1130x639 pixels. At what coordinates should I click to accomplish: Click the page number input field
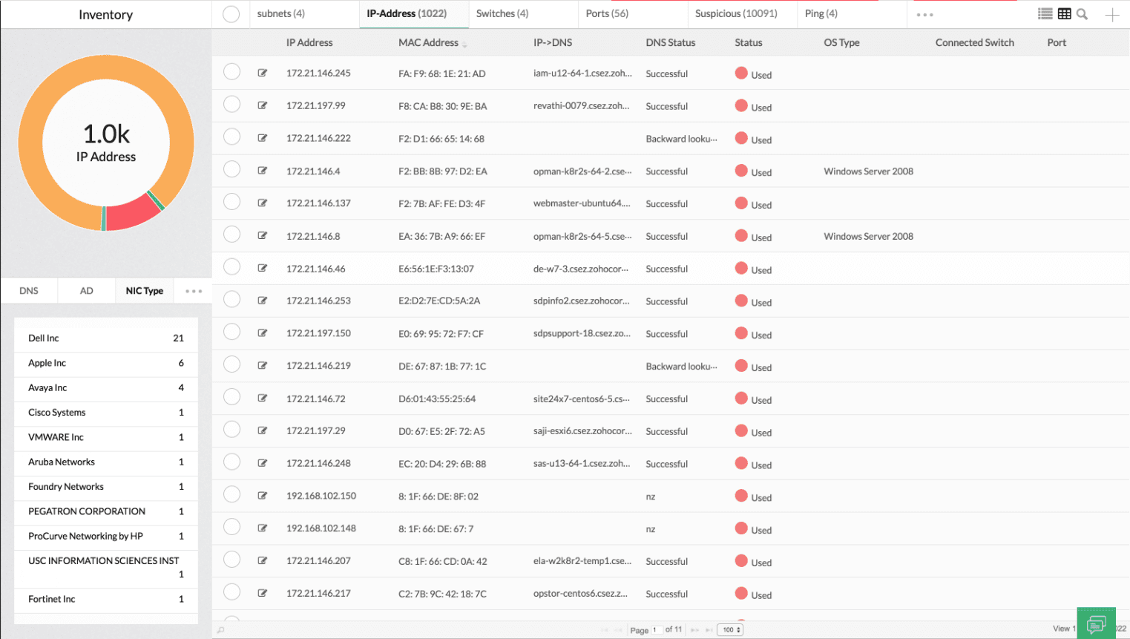[x=656, y=630]
